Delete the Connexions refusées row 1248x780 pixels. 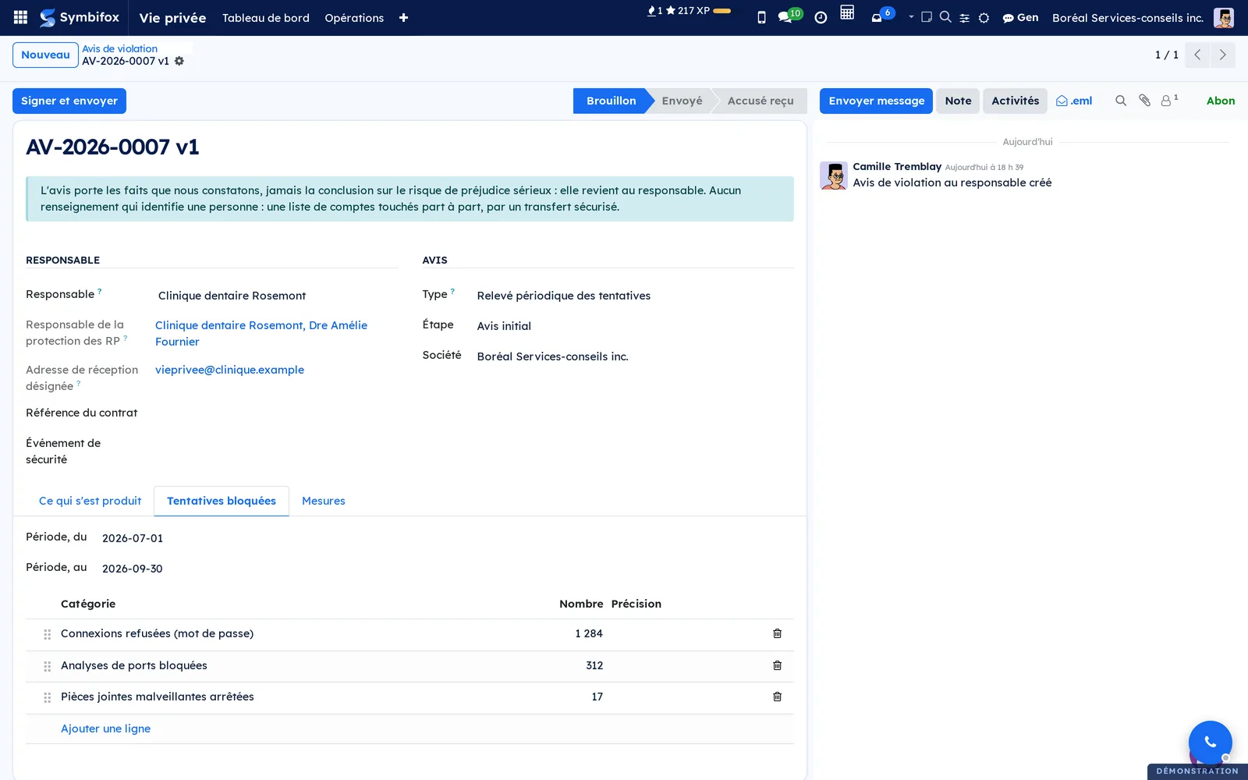777,633
